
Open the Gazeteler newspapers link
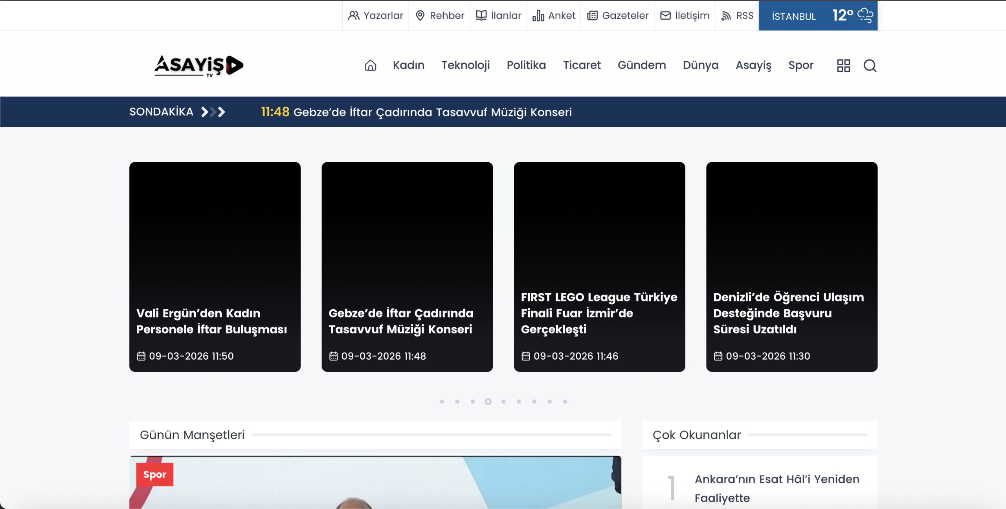pos(617,16)
